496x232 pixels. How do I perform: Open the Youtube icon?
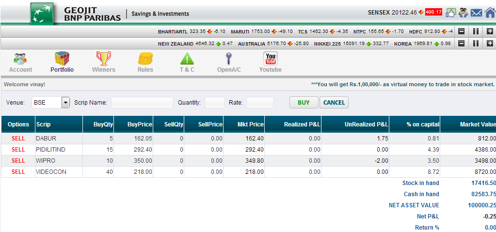tap(271, 59)
